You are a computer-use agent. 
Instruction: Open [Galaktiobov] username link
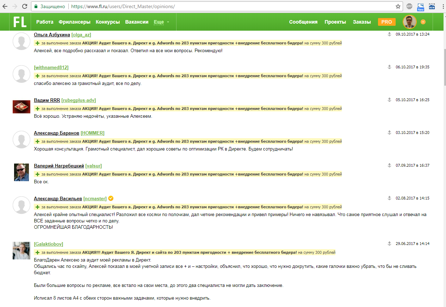pos(48,244)
